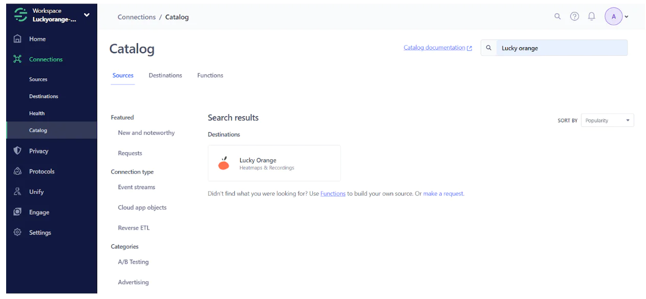View notifications via the bell icon
646x299 pixels.
point(591,16)
